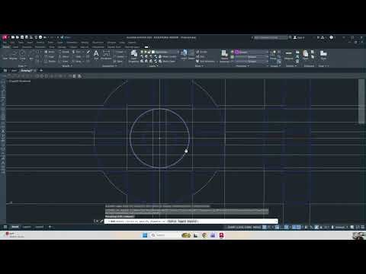This screenshot has height=274, width=366.
Task: Expand the Block panel title
Action: [199, 66]
